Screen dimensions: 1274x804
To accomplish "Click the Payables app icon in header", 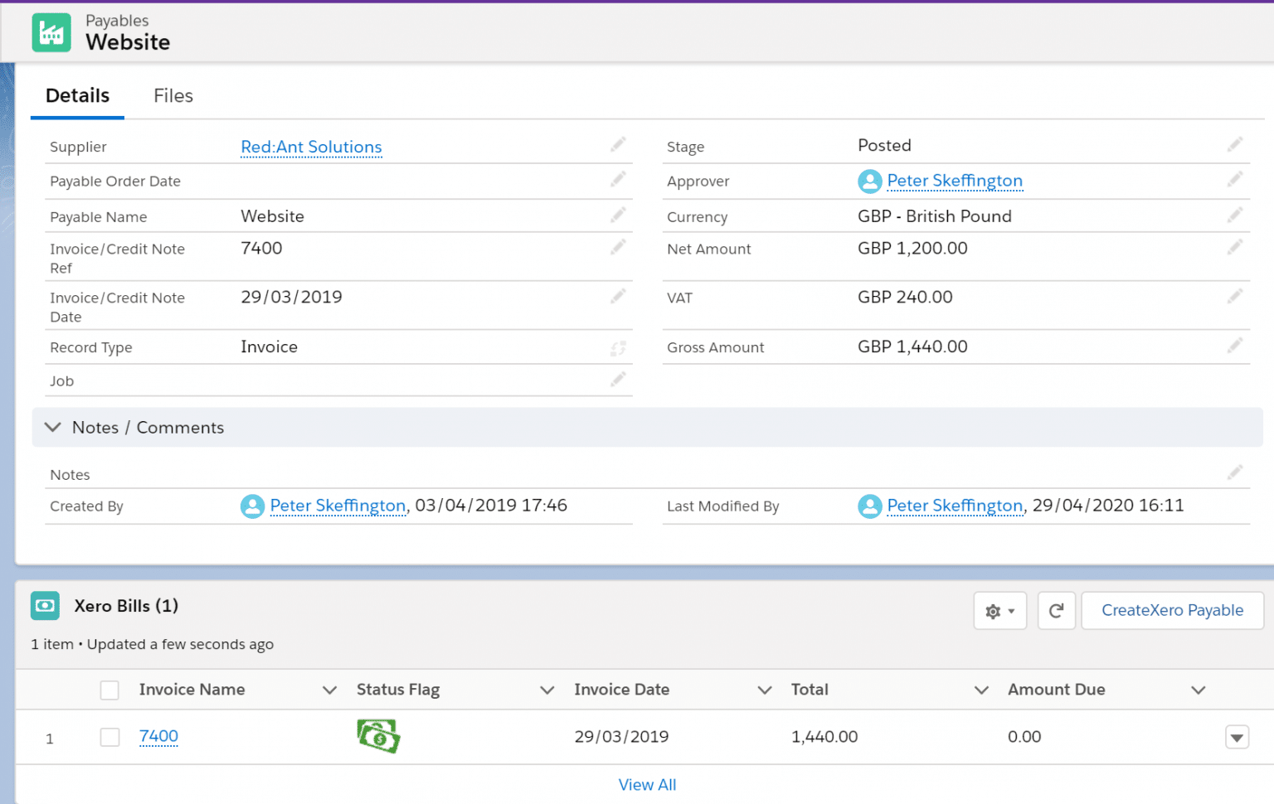I will [x=51, y=32].
